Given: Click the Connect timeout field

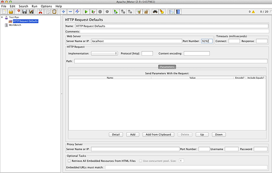Looking at the screenshot, I should pyautogui.click(x=234, y=41).
